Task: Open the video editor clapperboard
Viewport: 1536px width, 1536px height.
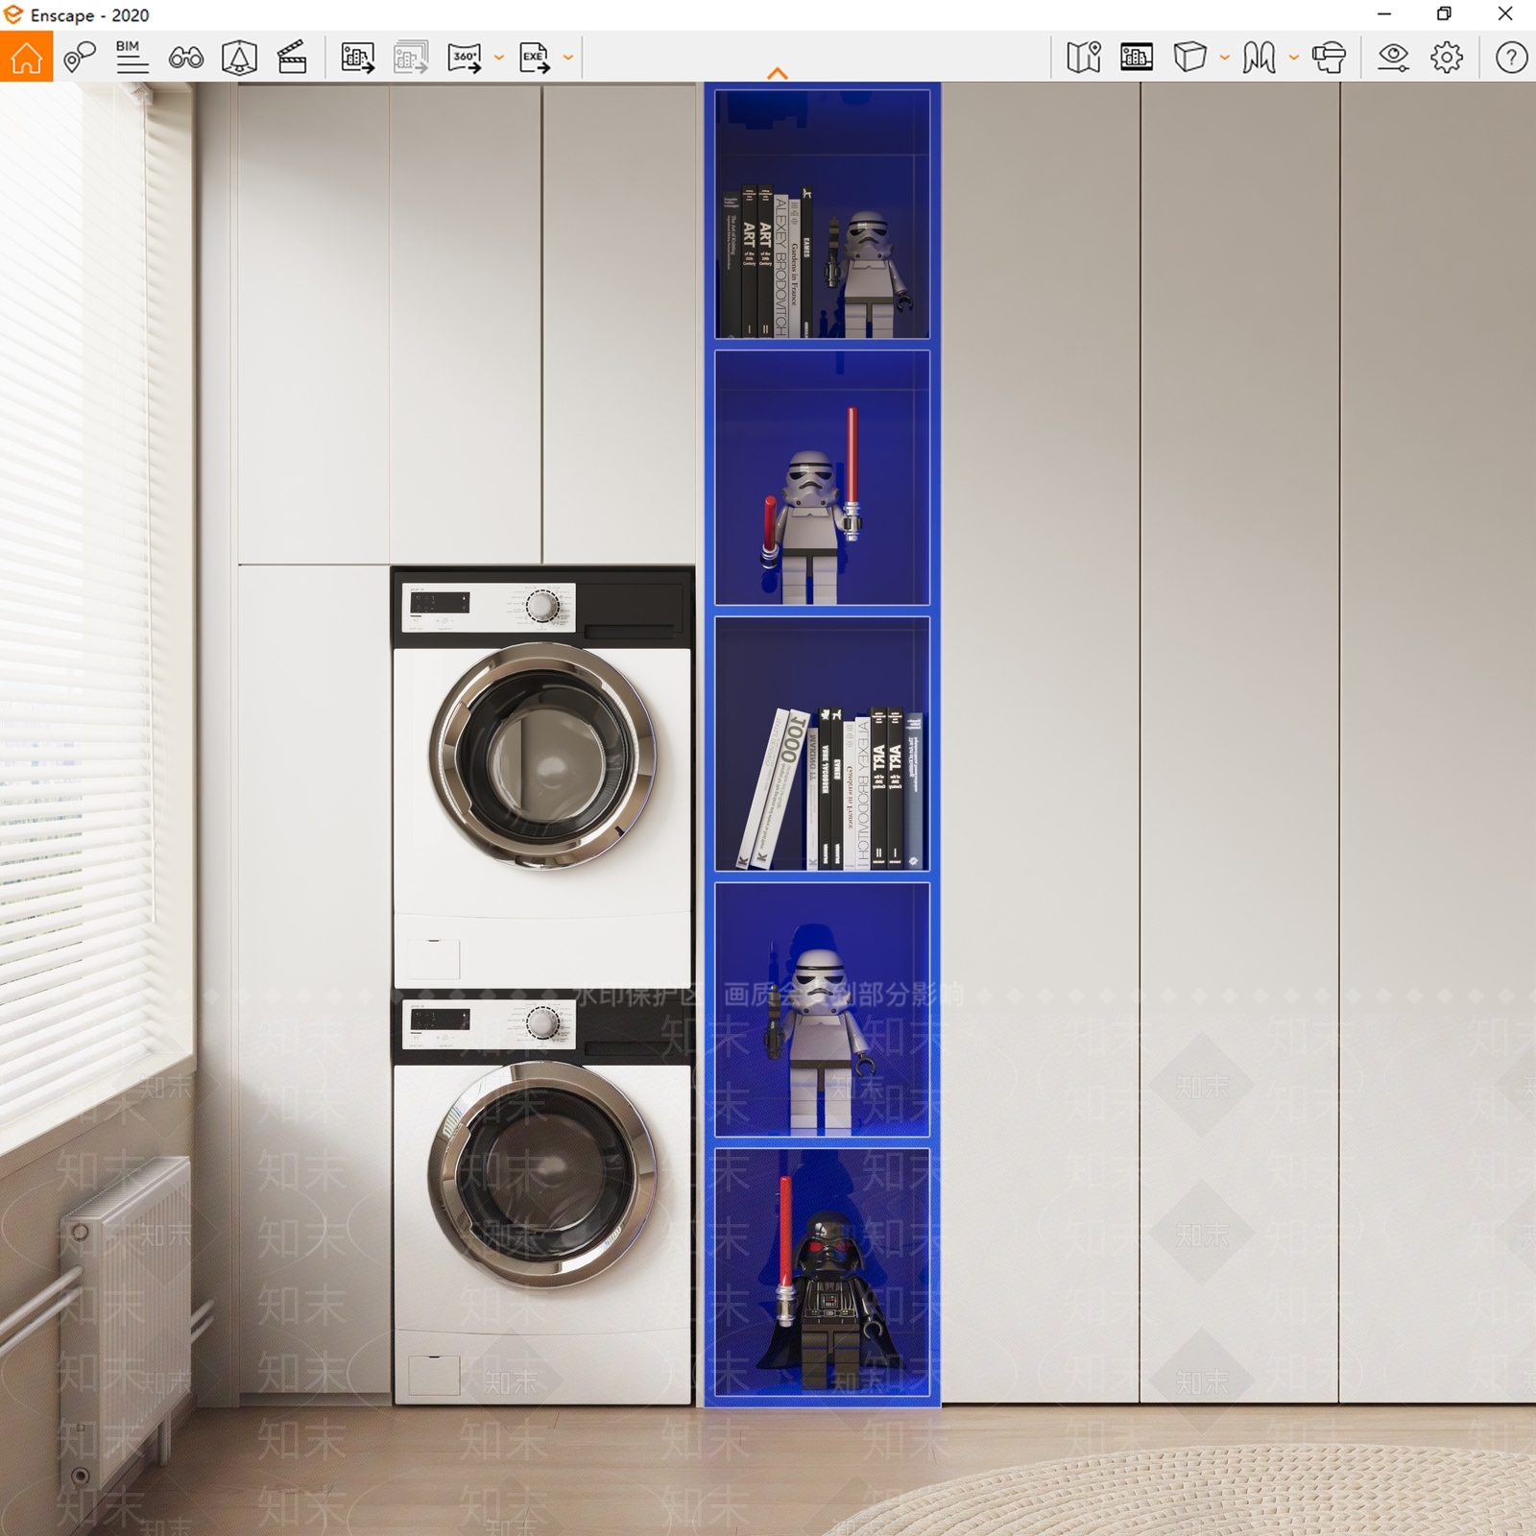Action: pyautogui.click(x=292, y=58)
